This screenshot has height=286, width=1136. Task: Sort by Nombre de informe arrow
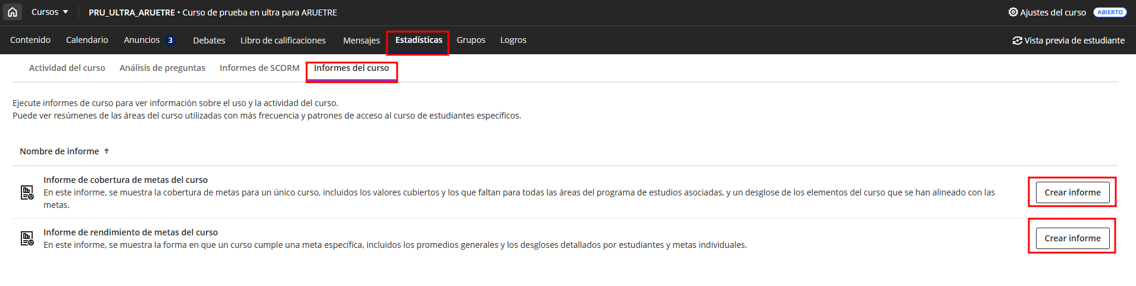click(107, 151)
